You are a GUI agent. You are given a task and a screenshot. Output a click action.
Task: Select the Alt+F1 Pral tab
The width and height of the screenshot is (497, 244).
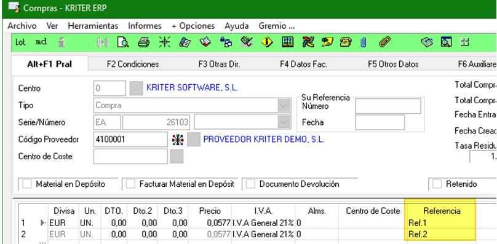[49, 64]
